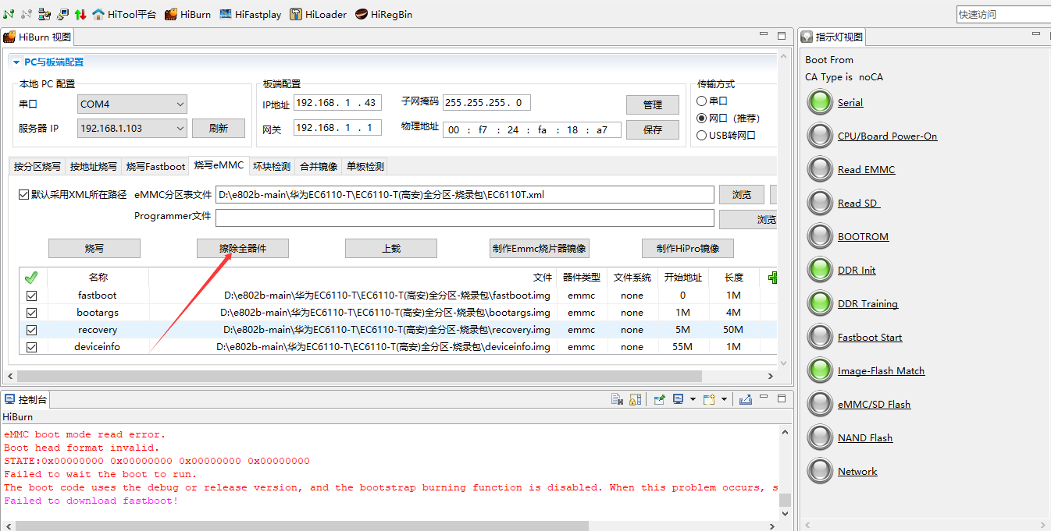The width and height of the screenshot is (1051, 531).
Task: Click the BOOTROM indicator light
Action: [x=820, y=236]
